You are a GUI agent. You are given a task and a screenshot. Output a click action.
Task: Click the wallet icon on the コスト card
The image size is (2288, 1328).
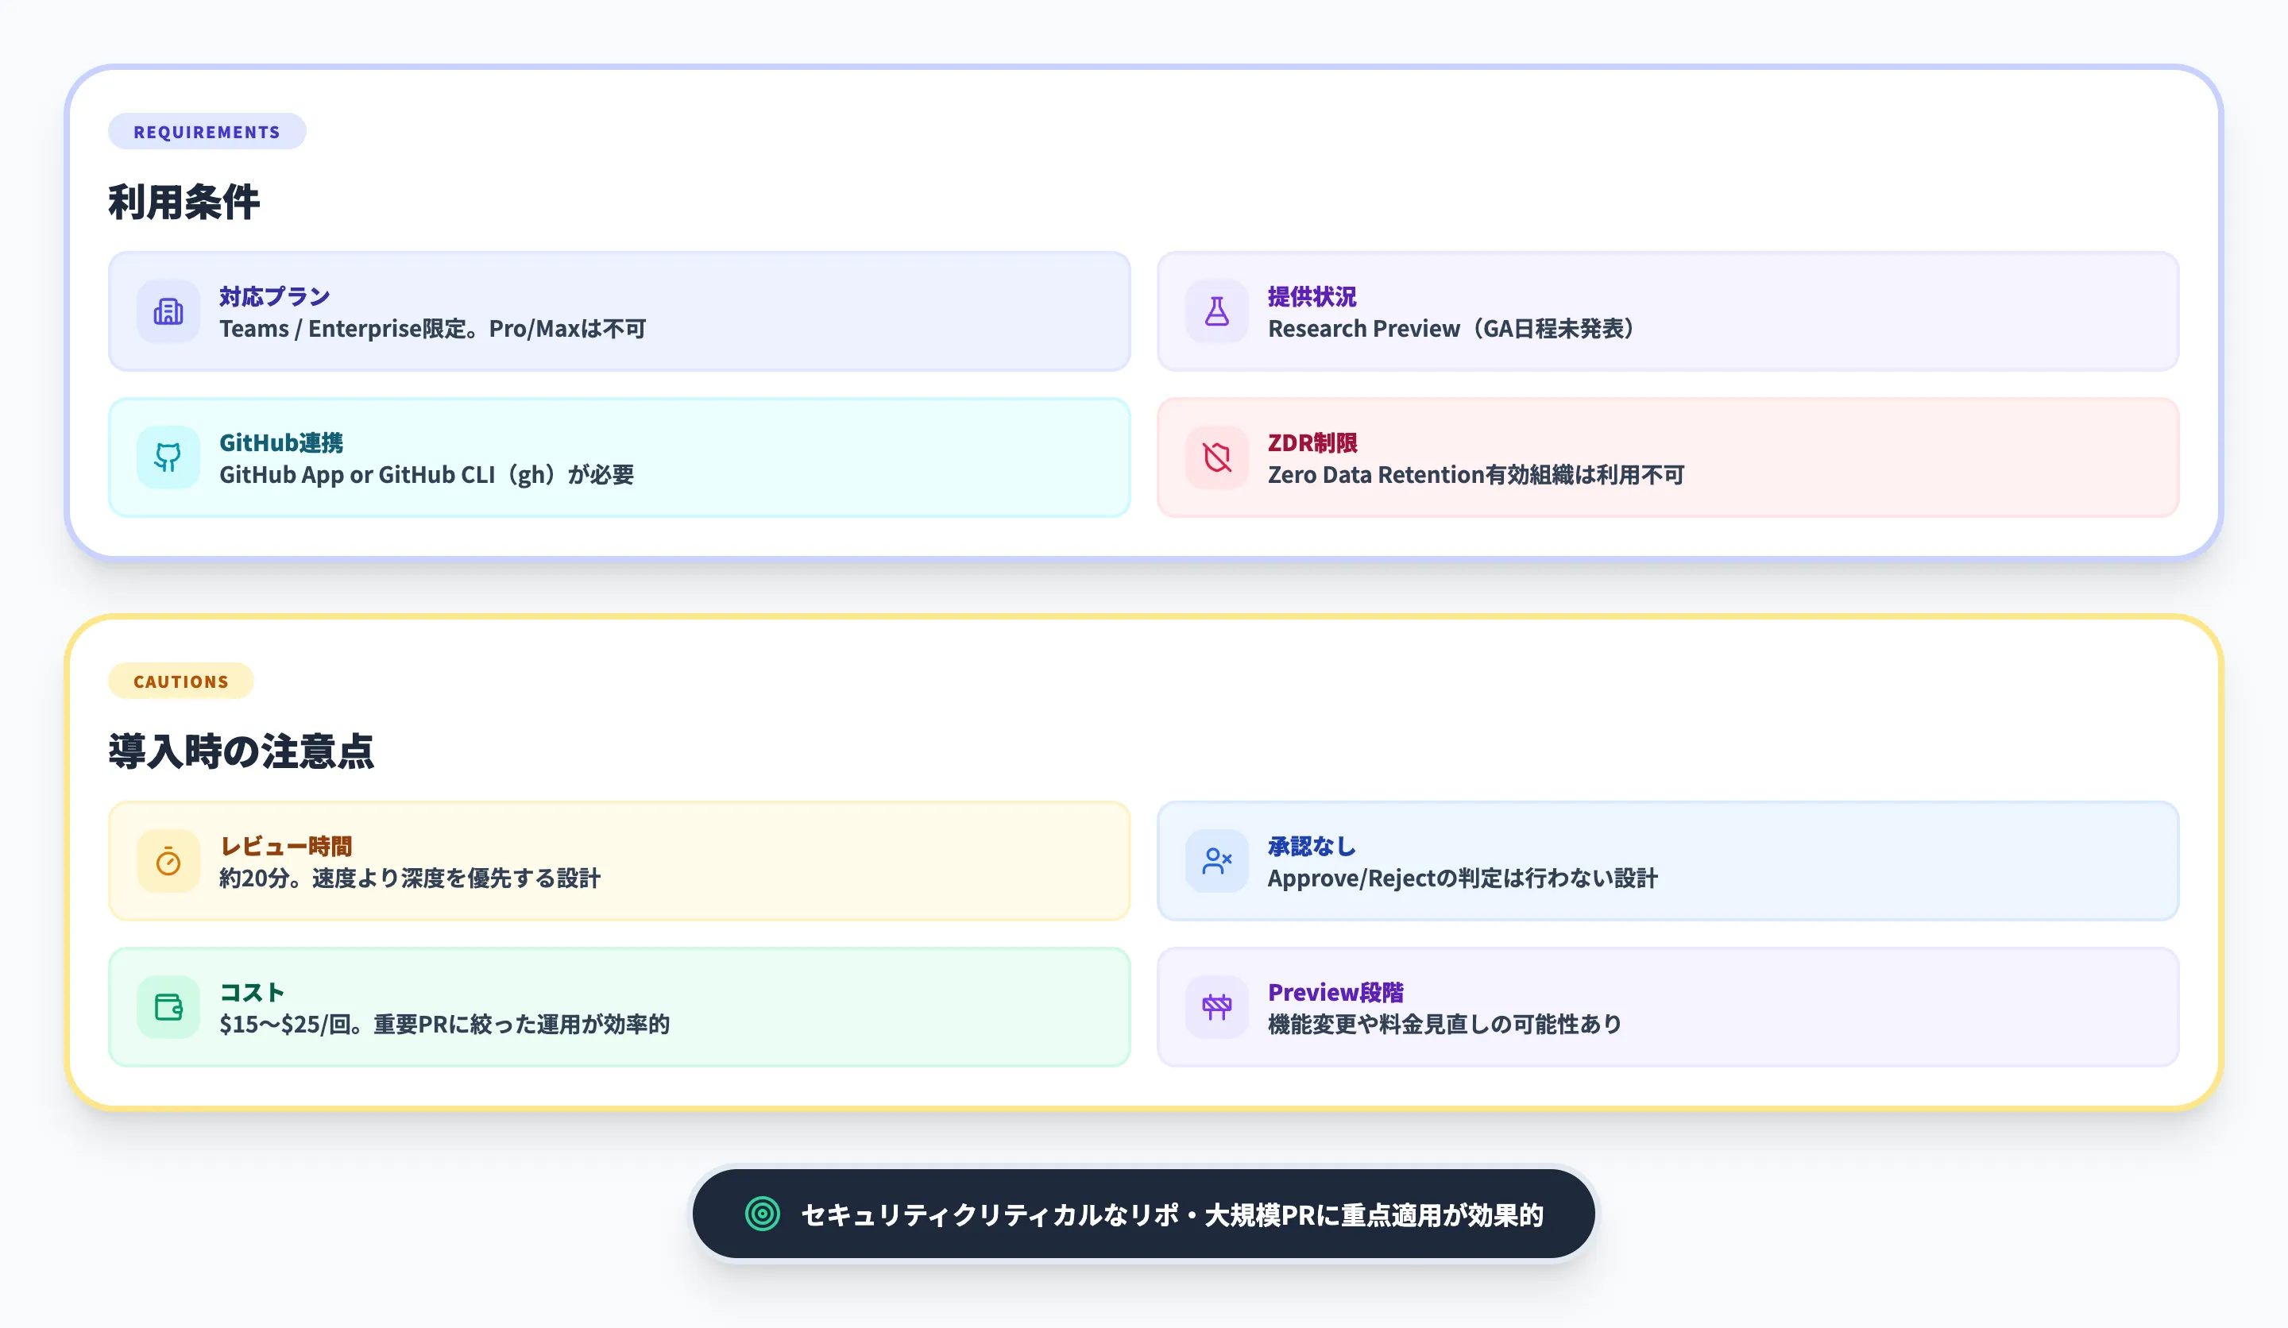[x=168, y=1006]
